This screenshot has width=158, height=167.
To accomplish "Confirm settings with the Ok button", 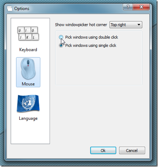I will pos(103,150).
